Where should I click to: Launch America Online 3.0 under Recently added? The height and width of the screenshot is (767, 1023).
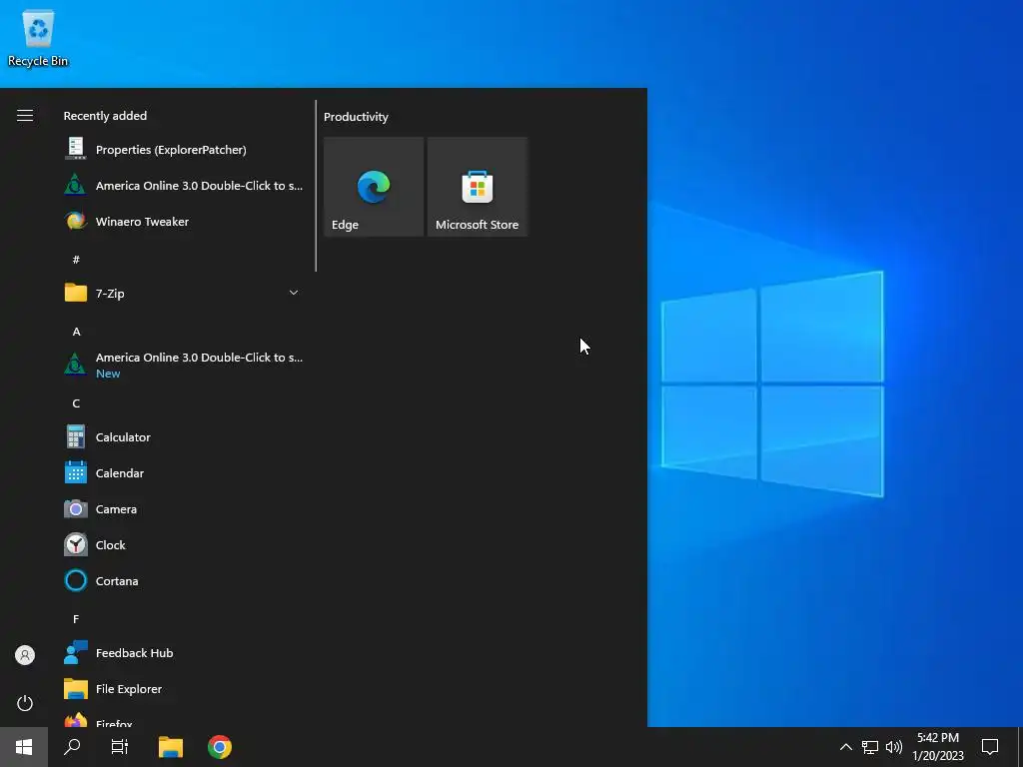(x=183, y=185)
